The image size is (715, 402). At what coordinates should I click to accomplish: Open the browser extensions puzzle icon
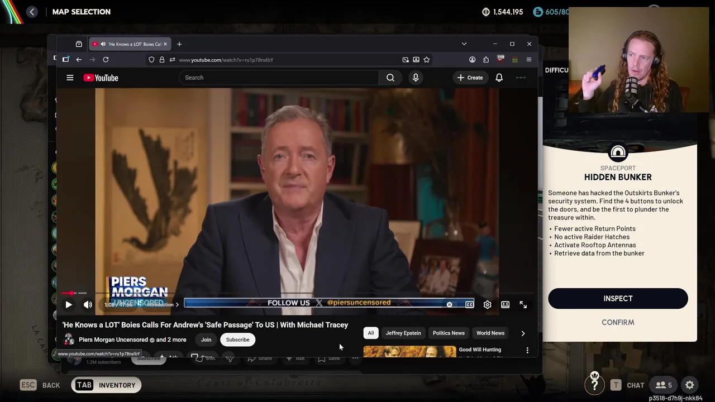pyautogui.click(x=486, y=60)
